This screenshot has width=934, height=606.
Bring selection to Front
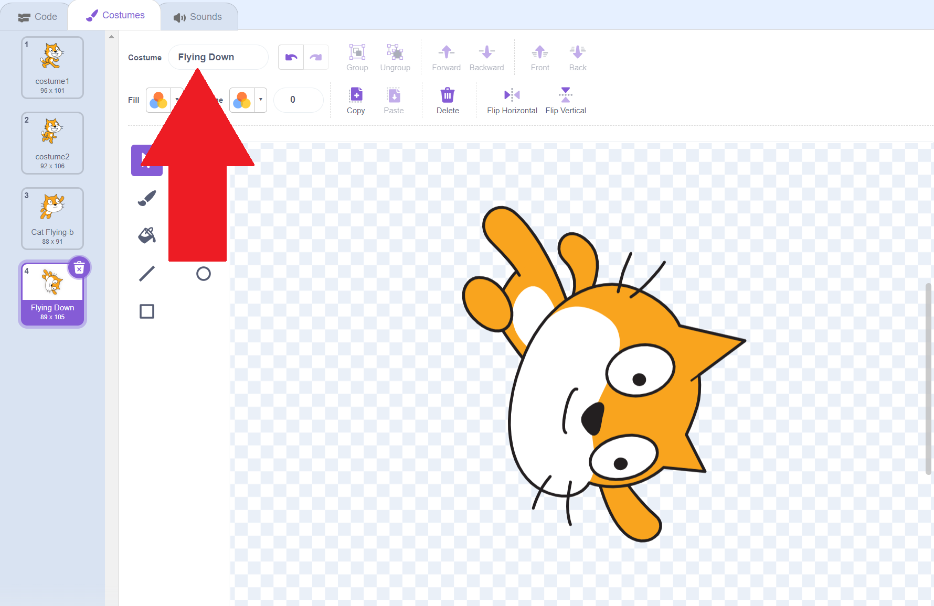(x=540, y=58)
